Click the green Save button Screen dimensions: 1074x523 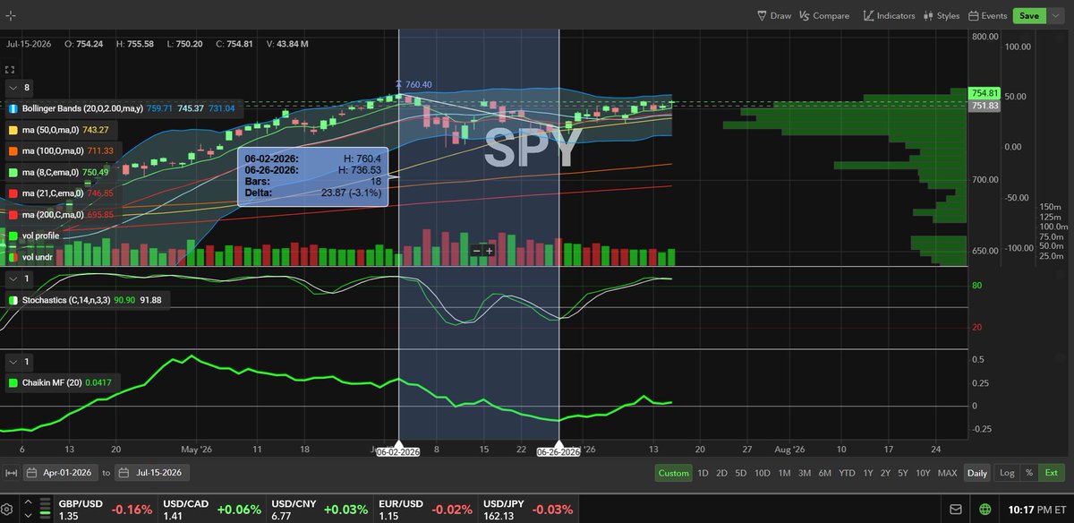(x=1028, y=15)
